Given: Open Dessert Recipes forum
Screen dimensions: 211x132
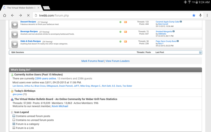Looking at the screenshot, I should pyautogui.click(x=28, y=22).
